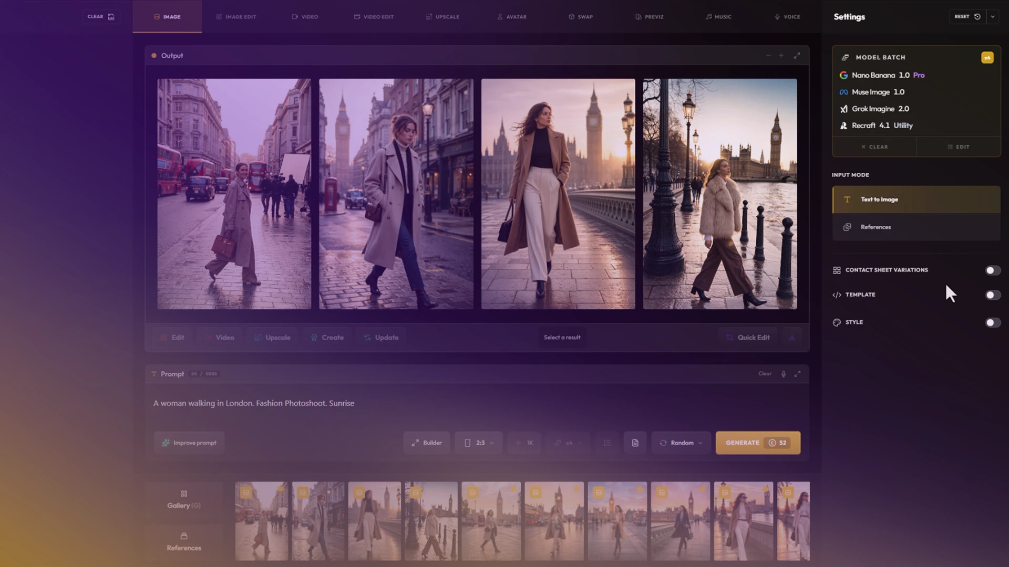Image resolution: width=1009 pixels, height=567 pixels.
Task: Click the Quick Edit button
Action: [x=748, y=338]
